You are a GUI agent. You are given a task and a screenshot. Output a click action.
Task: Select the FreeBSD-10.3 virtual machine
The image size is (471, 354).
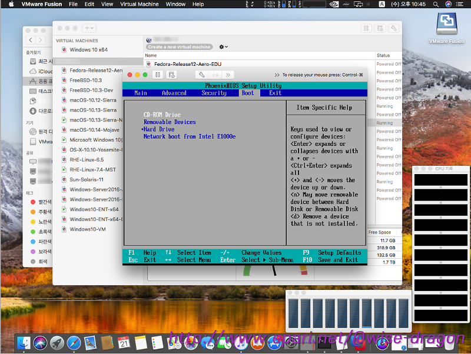[85, 80]
